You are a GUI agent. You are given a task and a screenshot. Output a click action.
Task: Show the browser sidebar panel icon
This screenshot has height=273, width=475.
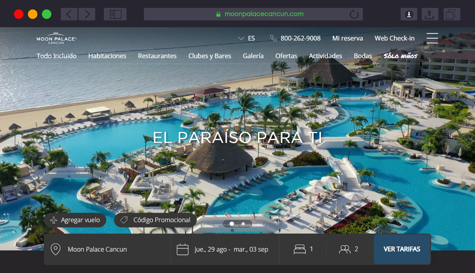click(115, 14)
